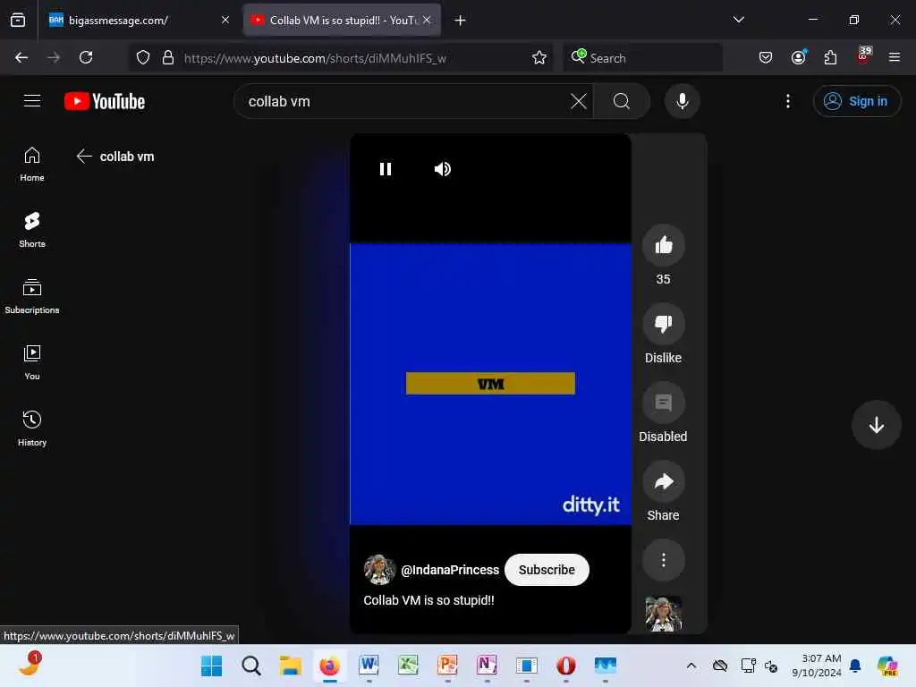
Task: Open Subscriptions in YouTube sidebar
Action: click(32, 297)
